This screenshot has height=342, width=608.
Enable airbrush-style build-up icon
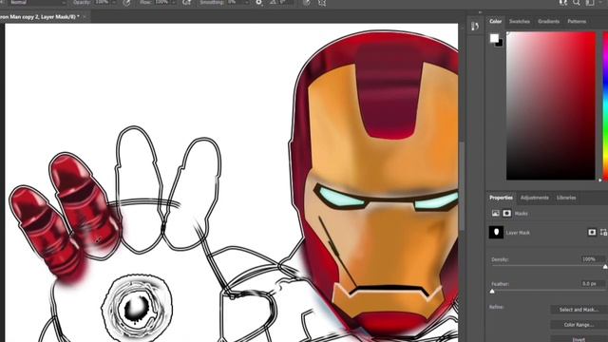pyautogui.click(x=186, y=3)
